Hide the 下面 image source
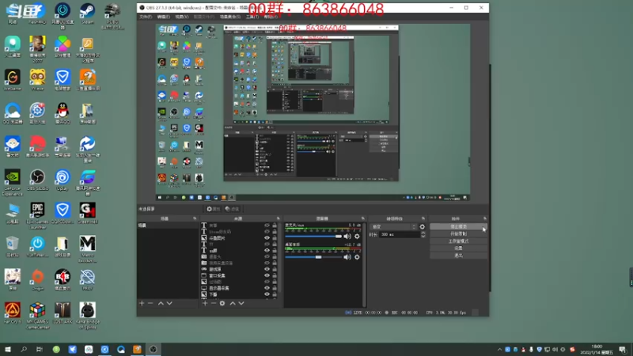The height and width of the screenshot is (356, 633). (x=267, y=294)
